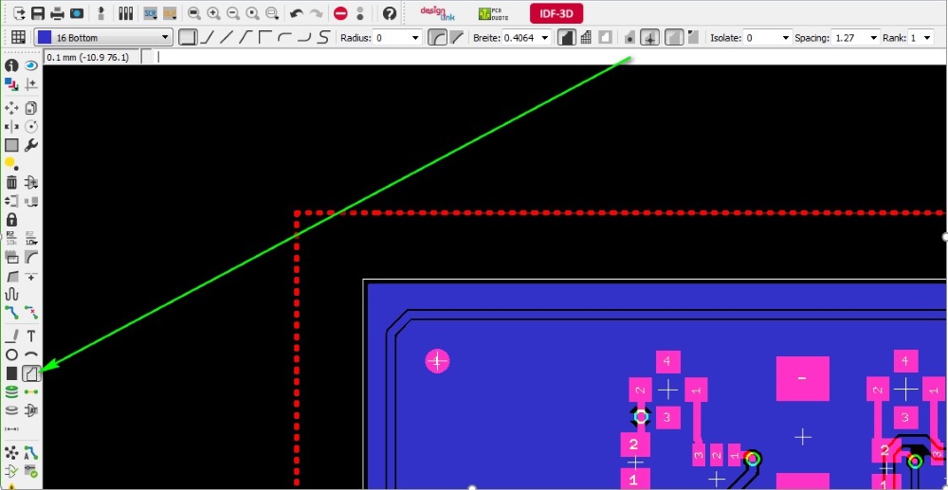This screenshot has height=490, width=948.
Task: Click the Zoom Out icon
Action: 233,13
